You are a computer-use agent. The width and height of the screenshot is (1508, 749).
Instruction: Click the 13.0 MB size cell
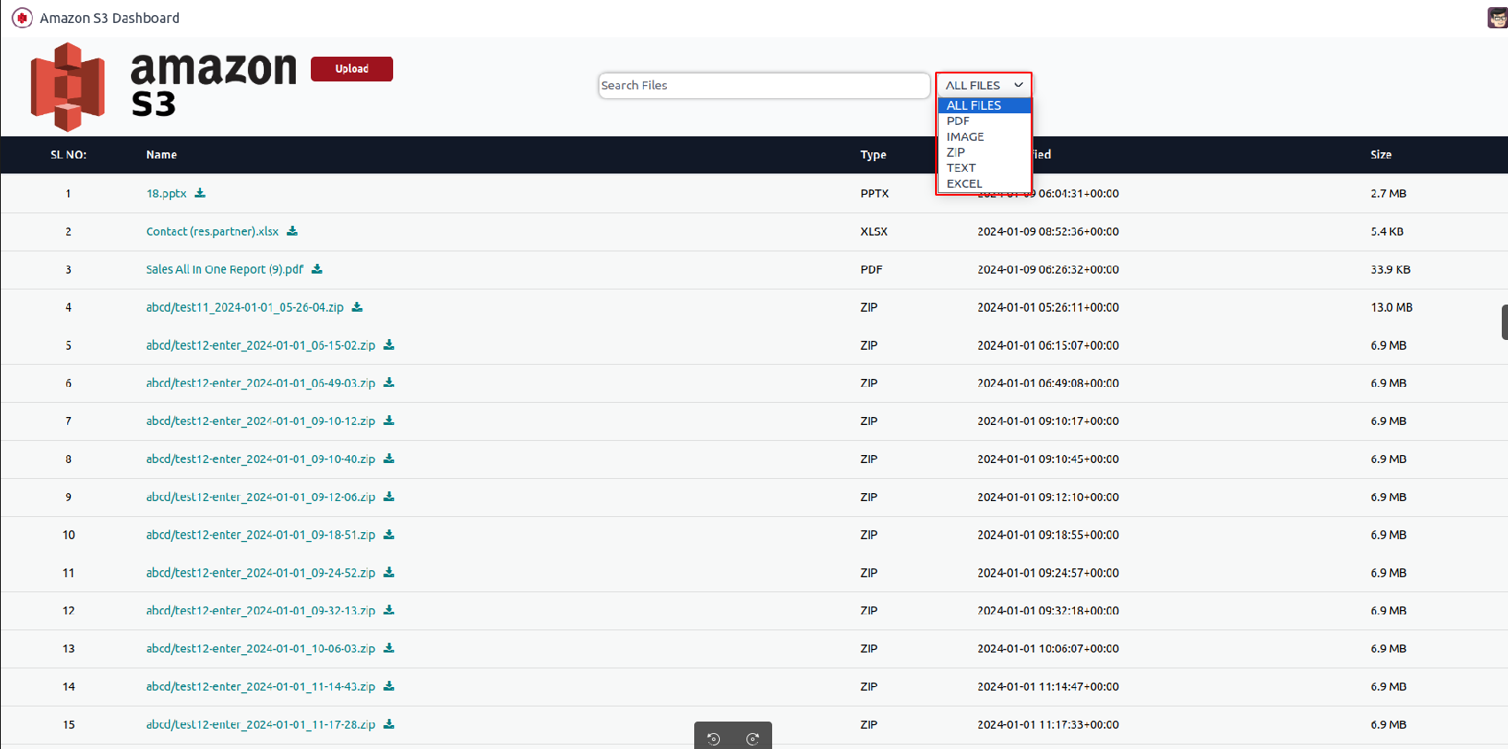point(1392,307)
